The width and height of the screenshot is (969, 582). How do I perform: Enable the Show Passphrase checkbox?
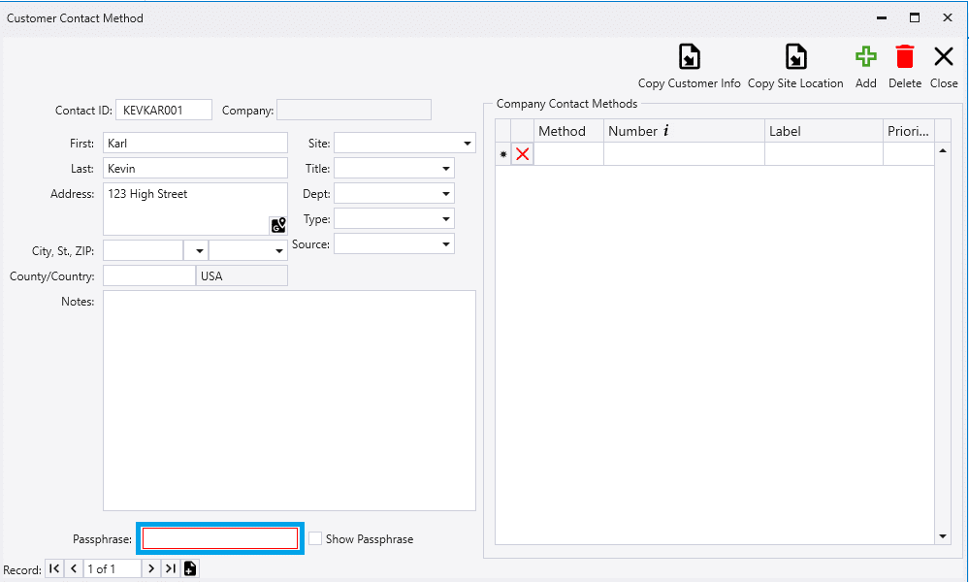315,538
